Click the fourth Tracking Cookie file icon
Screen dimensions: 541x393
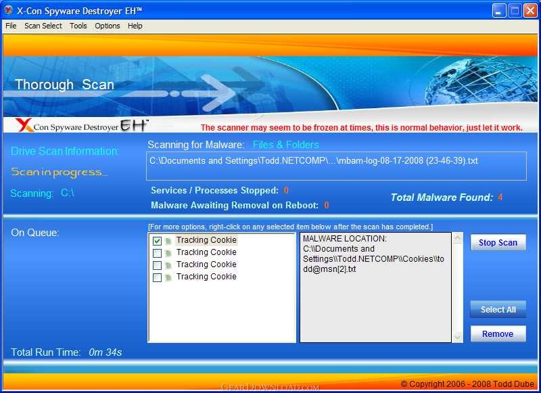168,277
